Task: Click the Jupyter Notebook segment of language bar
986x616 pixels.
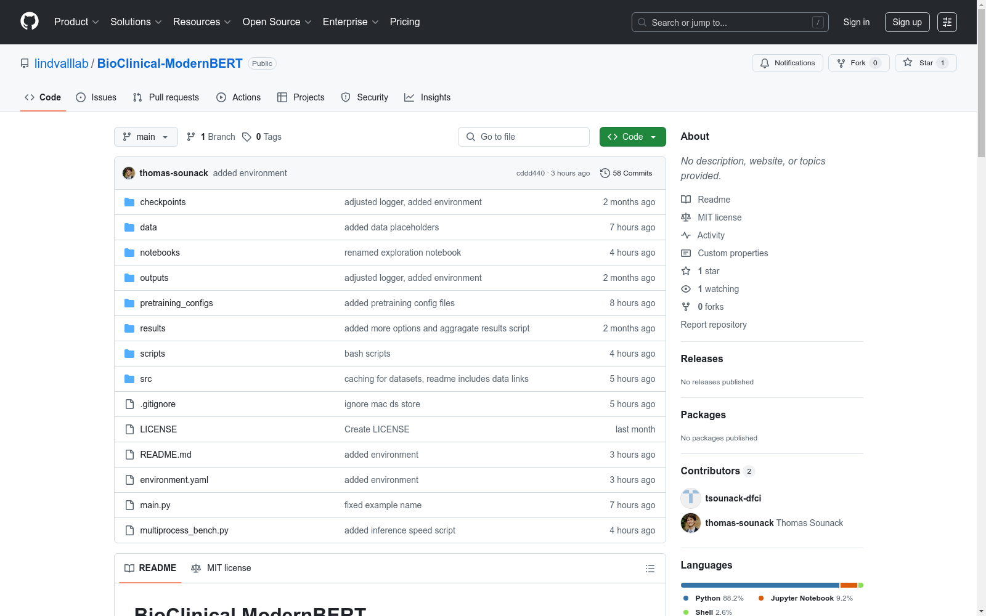Action: click(x=849, y=585)
